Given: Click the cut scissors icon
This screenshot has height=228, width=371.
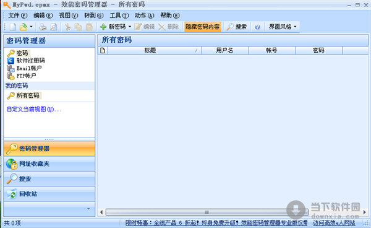Looking at the screenshot, I should point(67,27).
